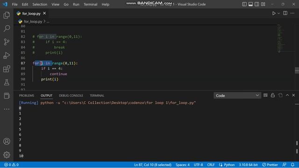Open the Search view

point(7,28)
